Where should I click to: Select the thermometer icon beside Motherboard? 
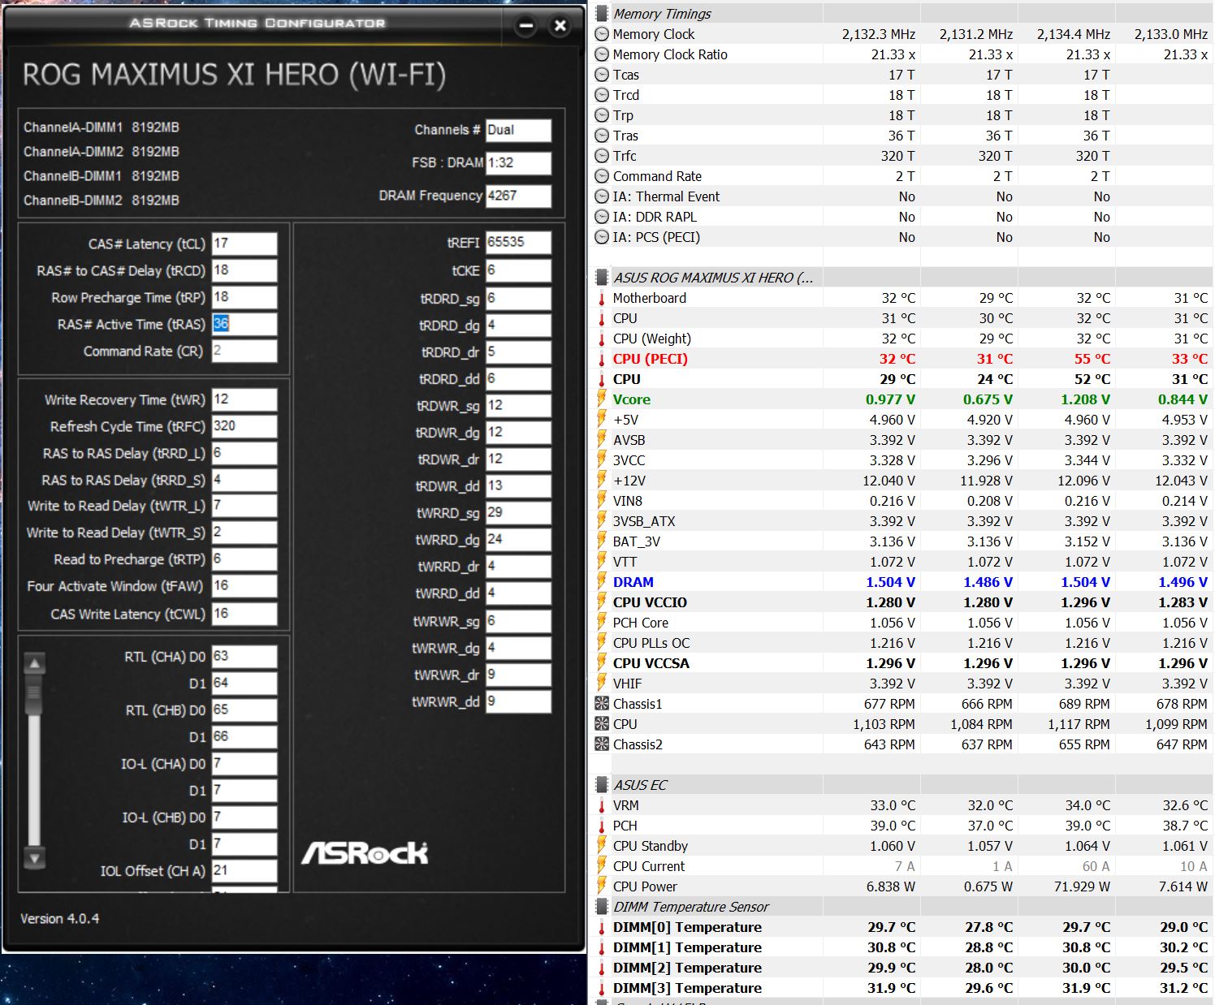click(602, 298)
